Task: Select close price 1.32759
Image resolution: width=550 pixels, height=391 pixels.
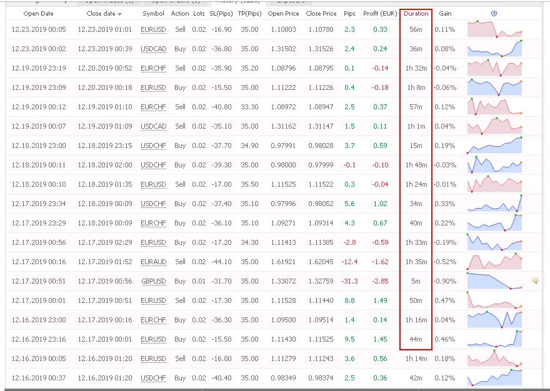Action: click(x=321, y=281)
